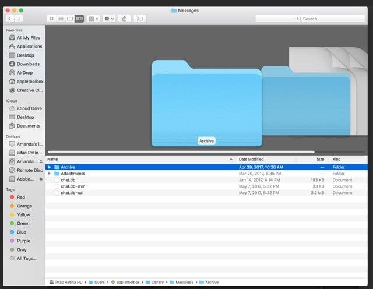Expand the Attachments folder disclosure triangle
This screenshot has width=373, height=289.
[50, 174]
